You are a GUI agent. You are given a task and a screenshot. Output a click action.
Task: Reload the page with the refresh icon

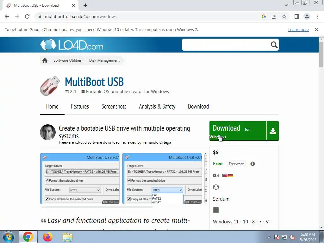pyautogui.click(x=27, y=16)
